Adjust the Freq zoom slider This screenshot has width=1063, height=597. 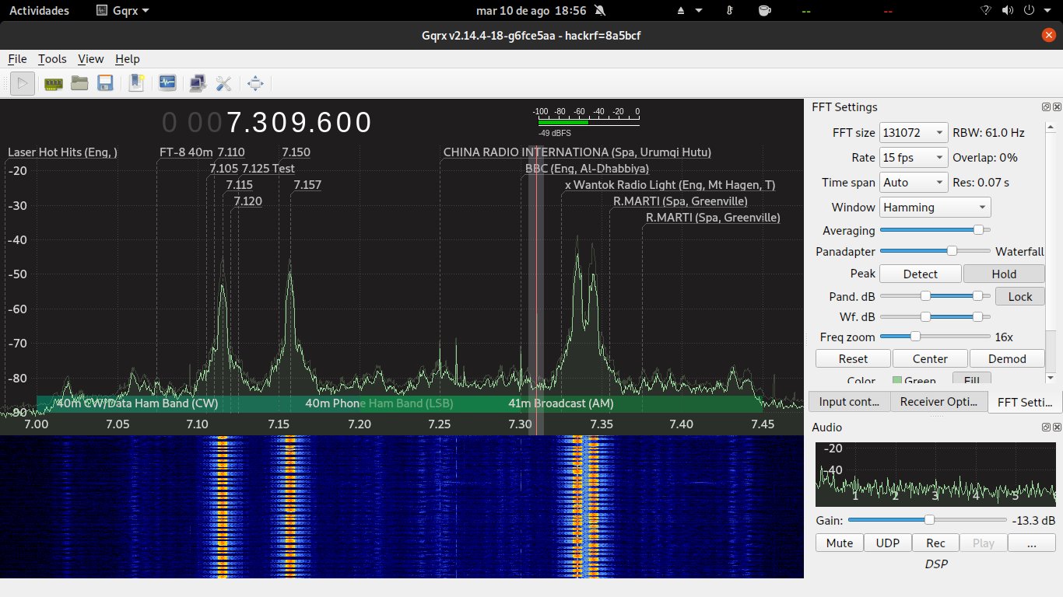pyautogui.click(x=935, y=337)
